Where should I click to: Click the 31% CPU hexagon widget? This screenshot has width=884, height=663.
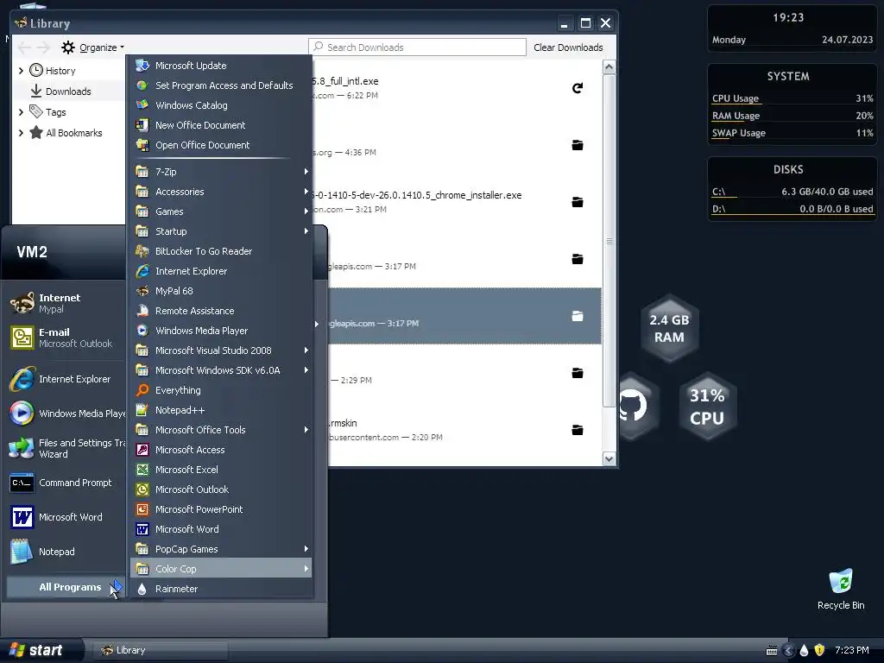click(707, 407)
